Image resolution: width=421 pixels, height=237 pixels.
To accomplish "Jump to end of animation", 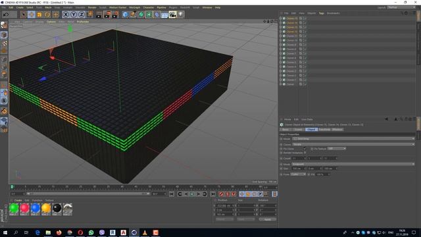I will [213, 194].
